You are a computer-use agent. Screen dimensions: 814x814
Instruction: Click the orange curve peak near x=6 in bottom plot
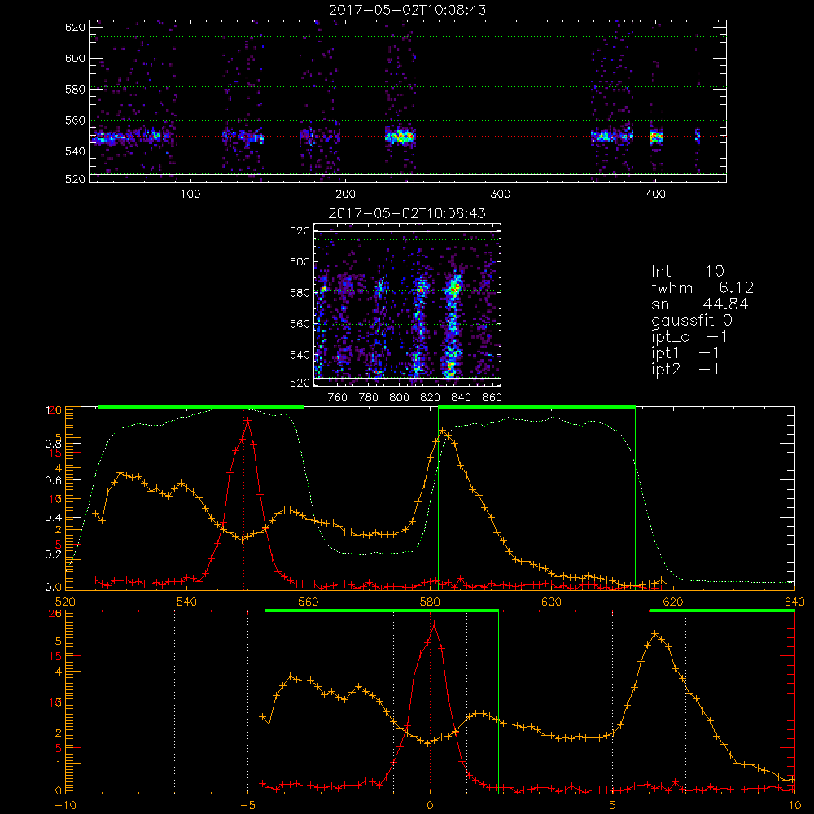click(655, 634)
